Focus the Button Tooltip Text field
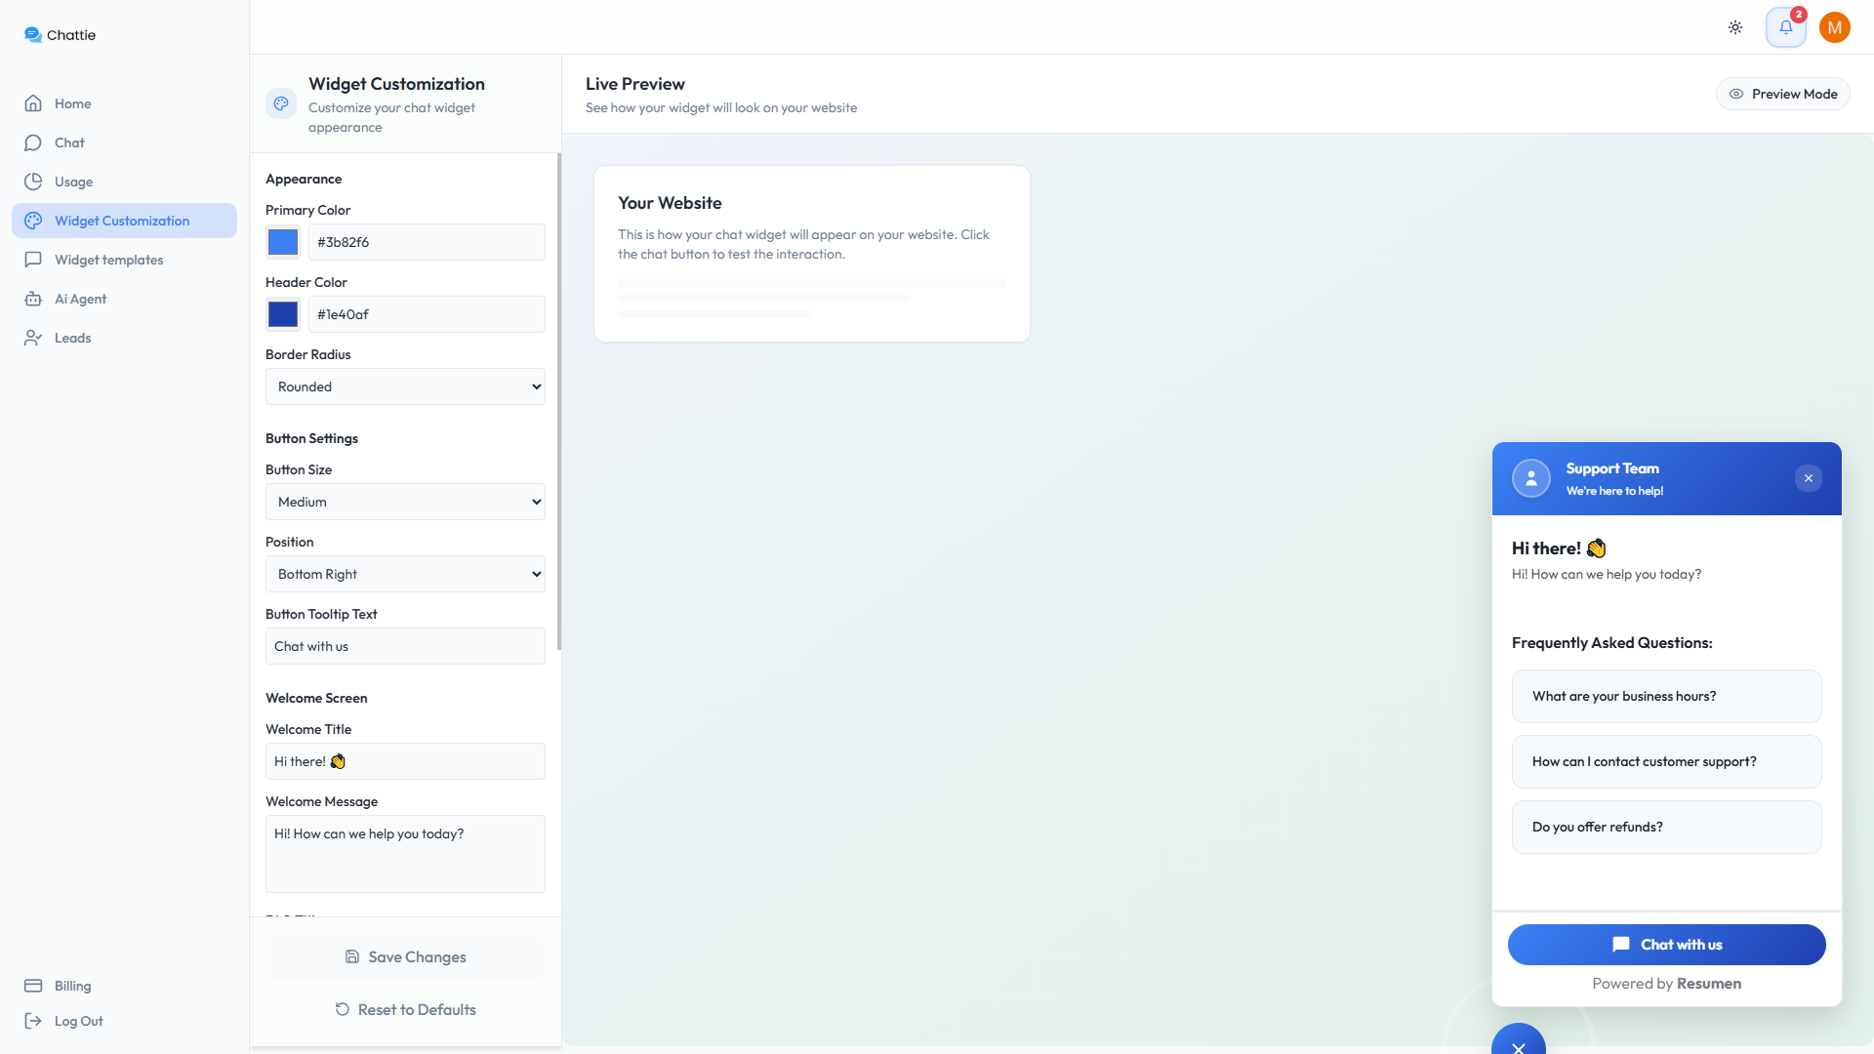Image resolution: width=1874 pixels, height=1054 pixels. click(x=405, y=646)
